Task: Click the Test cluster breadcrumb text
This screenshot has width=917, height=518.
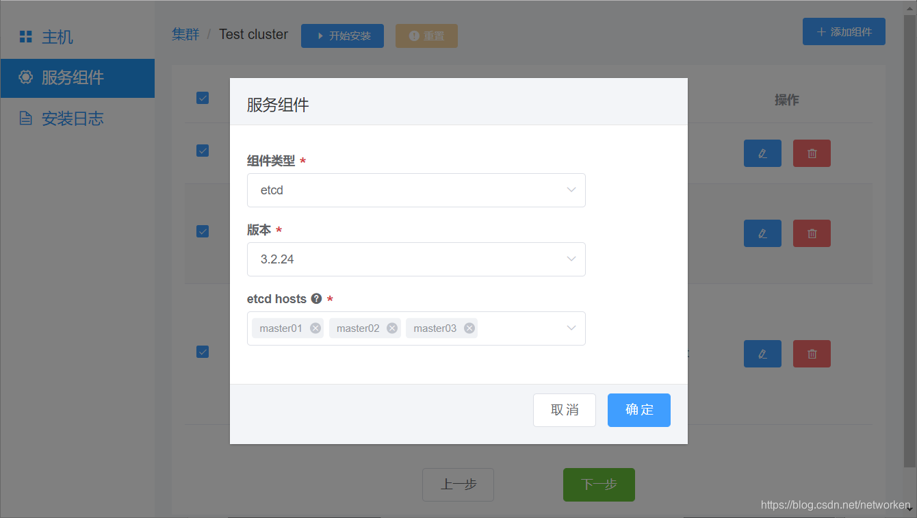Action: coord(253,34)
